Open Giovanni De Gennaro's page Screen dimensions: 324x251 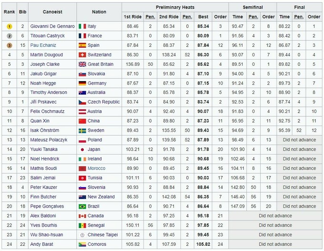click(51, 26)
